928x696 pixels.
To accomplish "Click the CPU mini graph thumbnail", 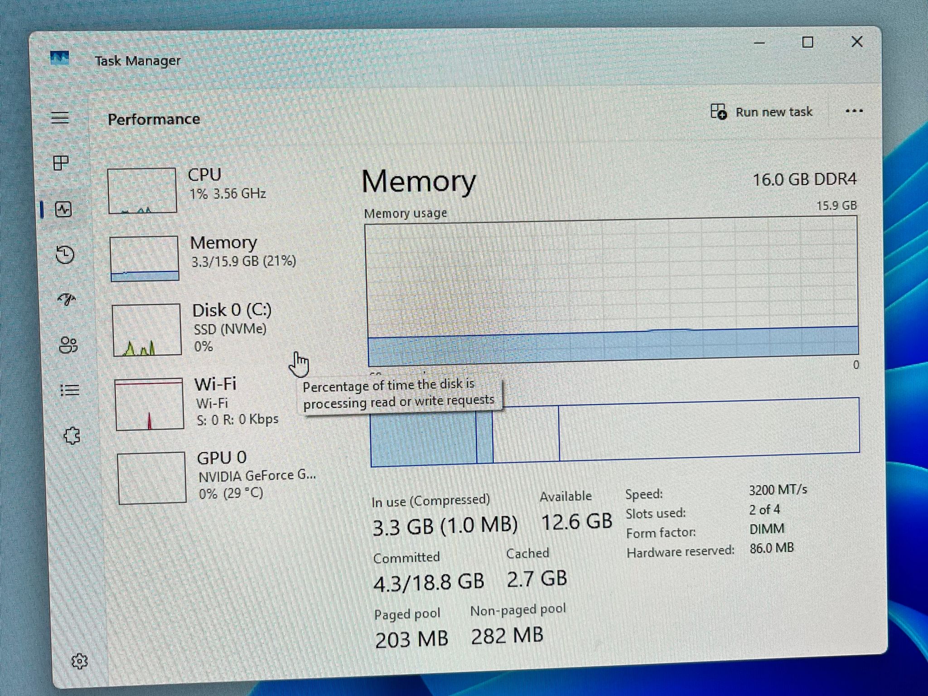I will (x=142, y=190).
